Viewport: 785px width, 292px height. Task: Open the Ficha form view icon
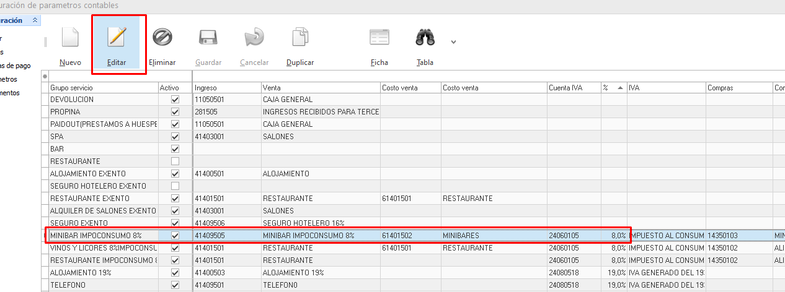click(379, 37)
